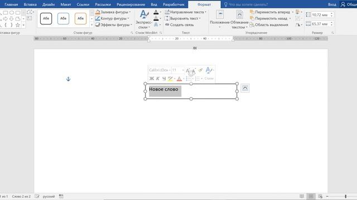The image size is (357, 200).
Task: Open Стили WordArt dialog launcher
Action: (161, 33)
